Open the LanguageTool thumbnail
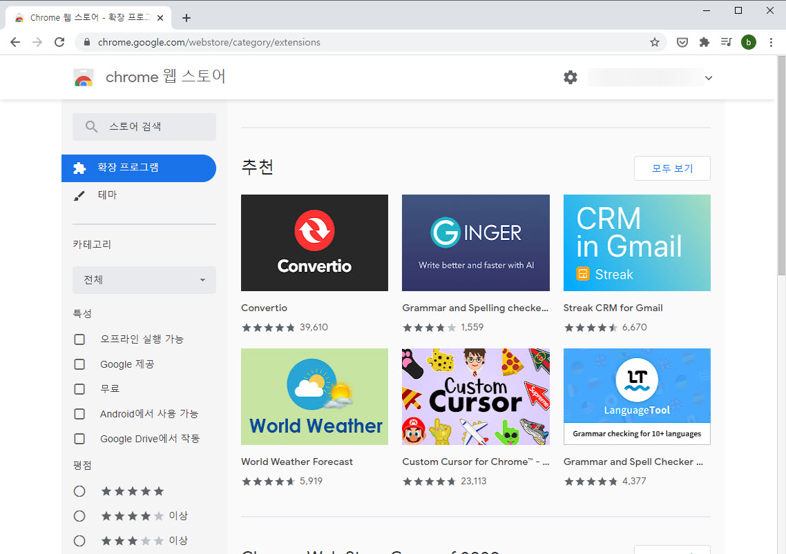Viewport: 786px width, 554px height. pos(637,396)
